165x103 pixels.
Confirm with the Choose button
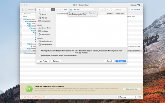[x=121, y=61]
